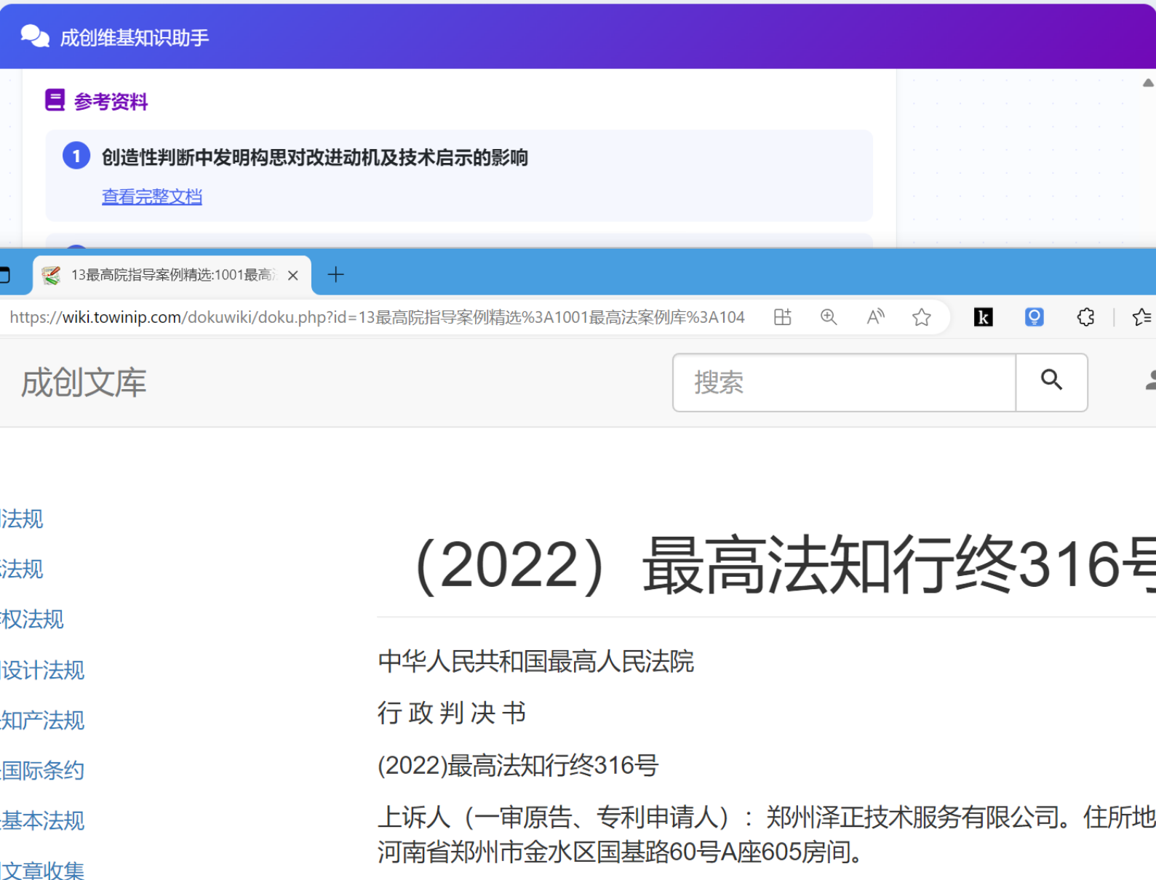The width and height of the screenshot is (1156, 880).
Task: Open the black K extension icon
Action: pyautogui.click(x=983, y=317)
